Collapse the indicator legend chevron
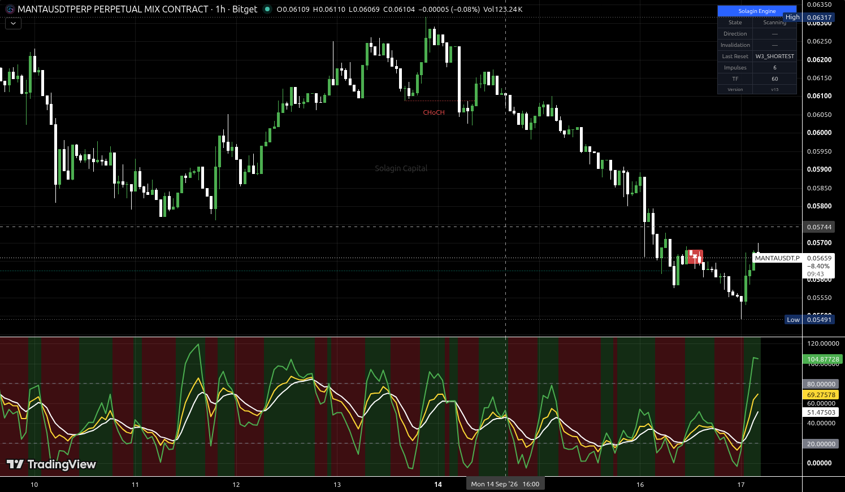Viewport: 845px width, 492px height. coord(13,24)
